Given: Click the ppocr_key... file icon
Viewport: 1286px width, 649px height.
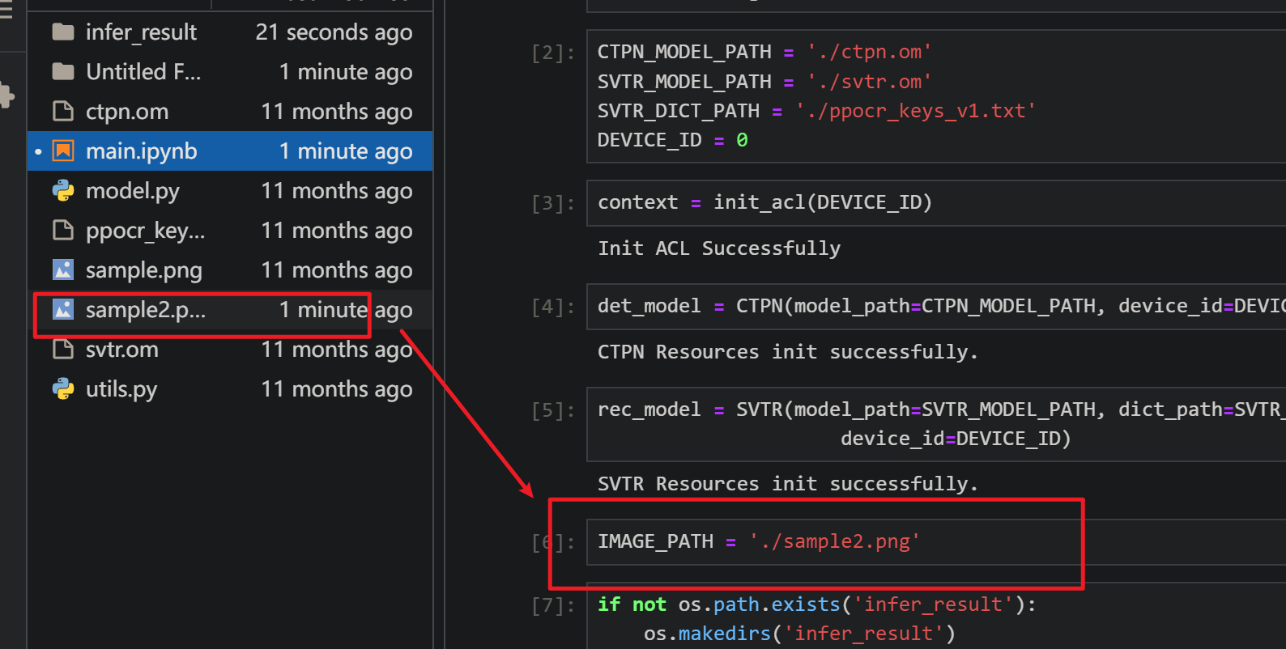Looking at the screenshot, I should pos(63,231).
